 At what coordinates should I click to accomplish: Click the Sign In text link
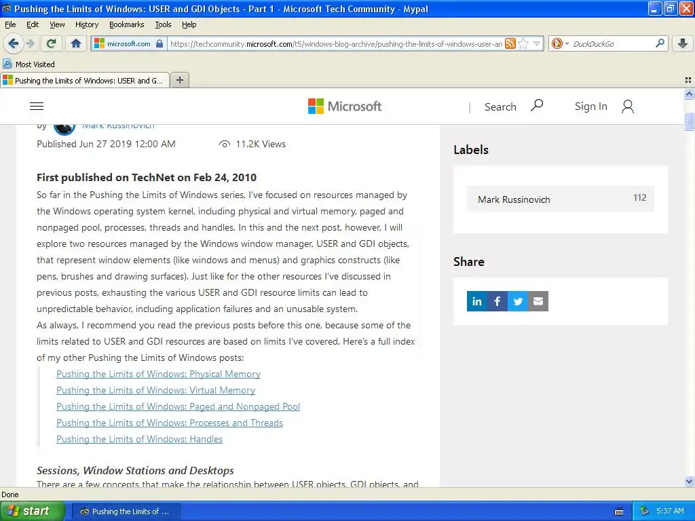pyautogui.click(x=591, y=107)
